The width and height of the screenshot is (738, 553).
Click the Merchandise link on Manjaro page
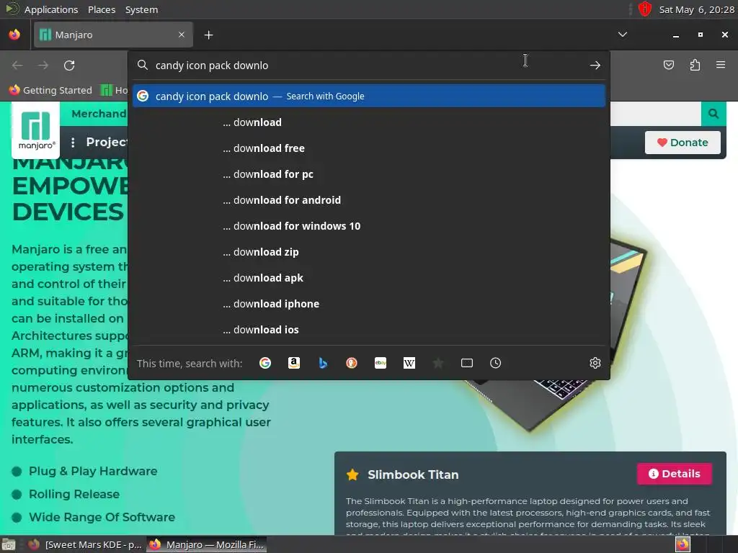[99, 113]
